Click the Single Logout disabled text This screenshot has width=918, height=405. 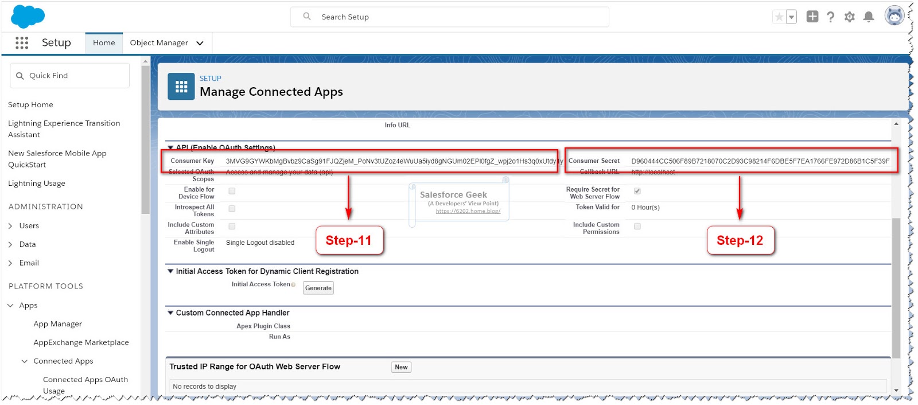coord(260,243)
